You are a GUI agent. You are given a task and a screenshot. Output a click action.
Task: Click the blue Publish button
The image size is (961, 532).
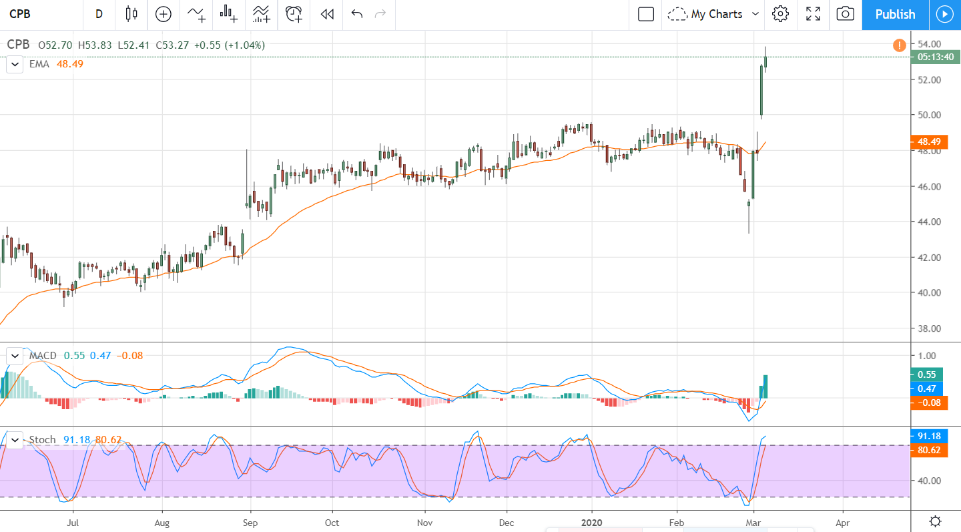(895, 14)
